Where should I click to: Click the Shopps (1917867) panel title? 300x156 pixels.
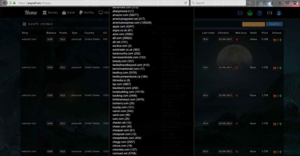click(x=40, y=24)
